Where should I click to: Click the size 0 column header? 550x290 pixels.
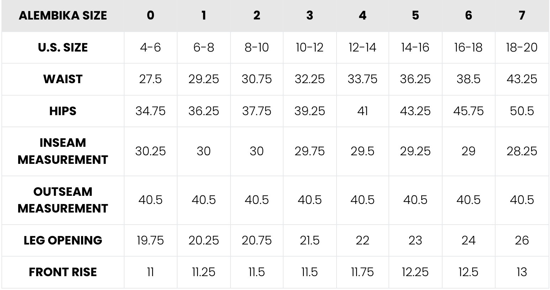tap(150, 16)
